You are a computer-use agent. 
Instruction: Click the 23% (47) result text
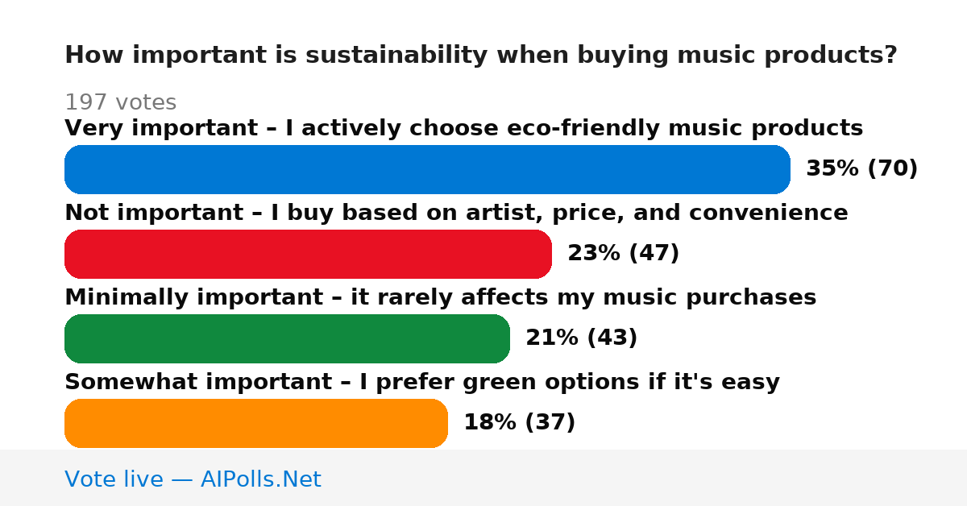tap(624, 253)
